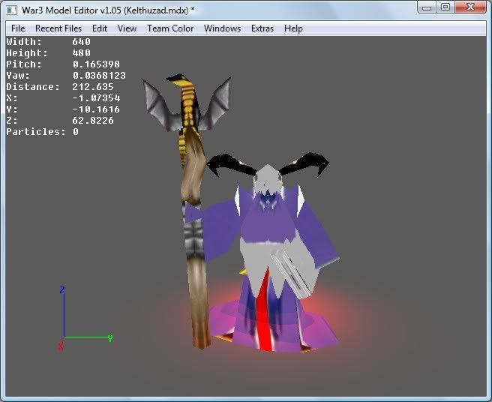Click the XYZ axis gizmo
This screenshot has height=402, width=492.
[85, 318]
